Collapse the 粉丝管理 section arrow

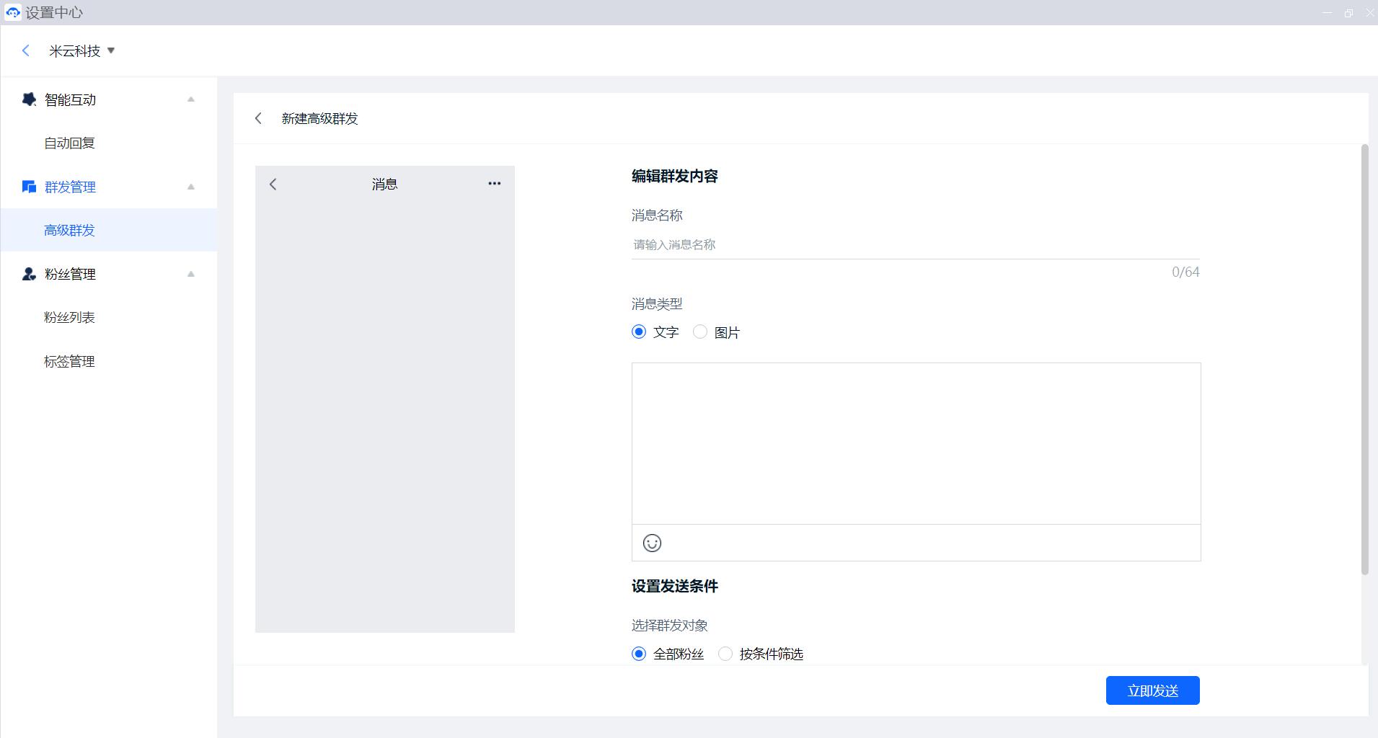coord(191,274)
